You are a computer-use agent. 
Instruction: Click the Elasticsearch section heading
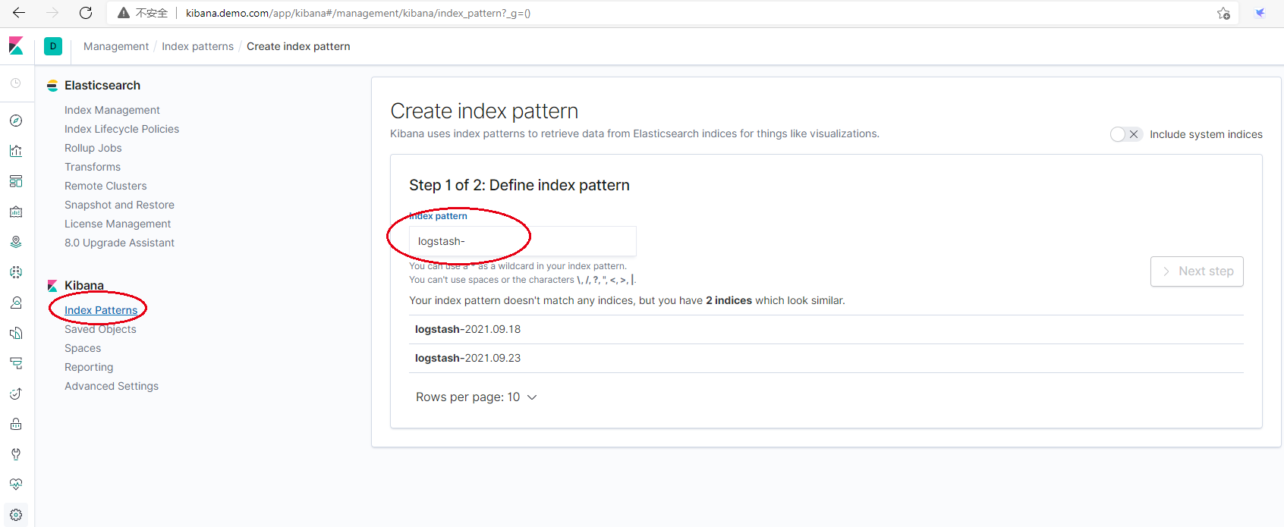(x=102, y=86)
